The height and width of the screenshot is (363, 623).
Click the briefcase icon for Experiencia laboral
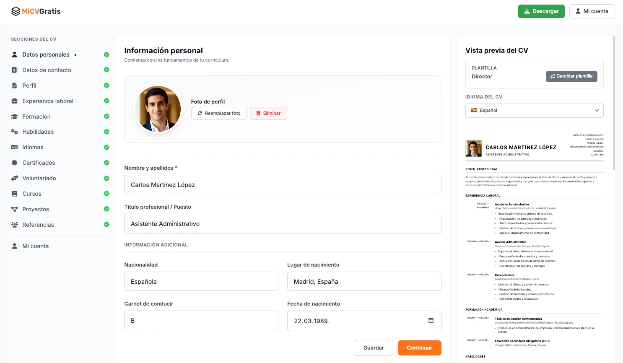click(x=15, y=101)
